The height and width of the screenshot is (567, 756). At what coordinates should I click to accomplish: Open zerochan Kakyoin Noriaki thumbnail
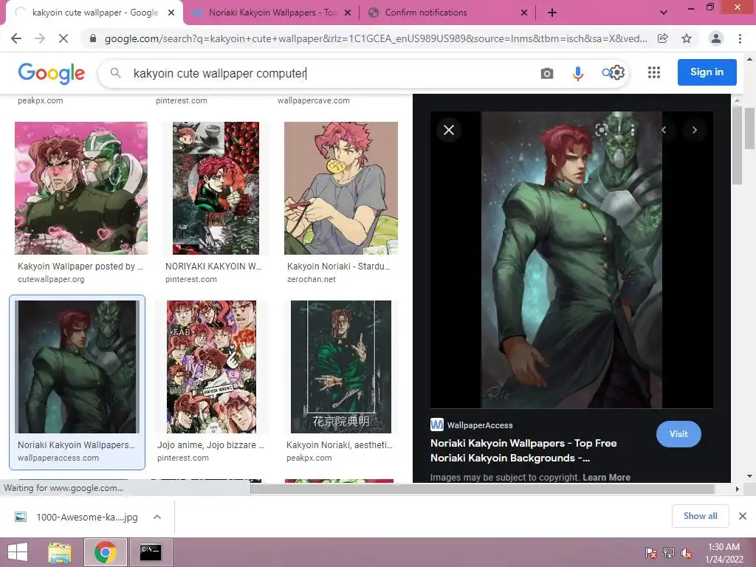pyautogui.click(x=341, y=188)
